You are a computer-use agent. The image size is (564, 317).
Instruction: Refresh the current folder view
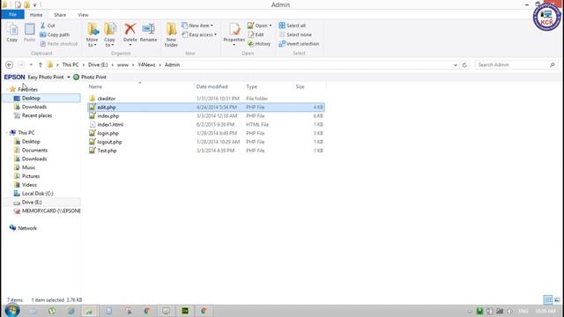coord(464,64)
